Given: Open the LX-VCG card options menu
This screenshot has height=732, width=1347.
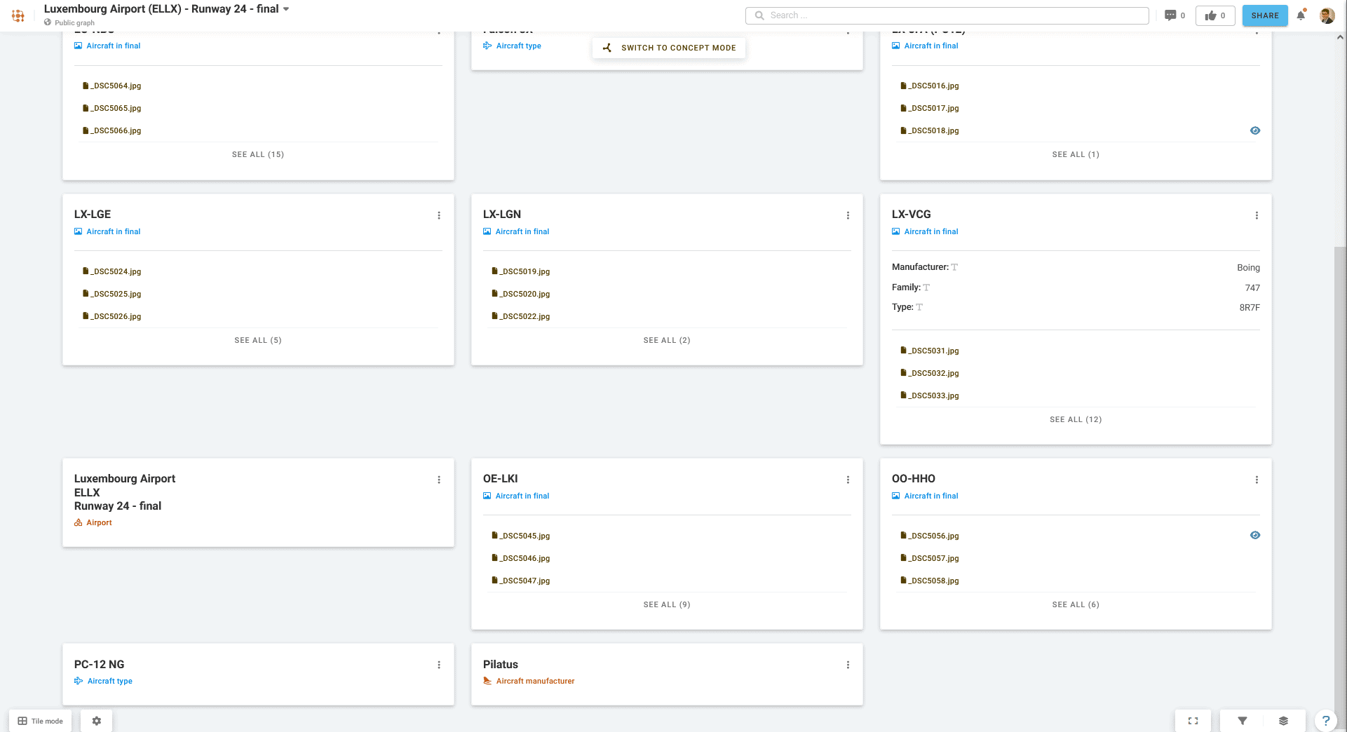Looking at the screenshot, I should (x=1257, y=215).
